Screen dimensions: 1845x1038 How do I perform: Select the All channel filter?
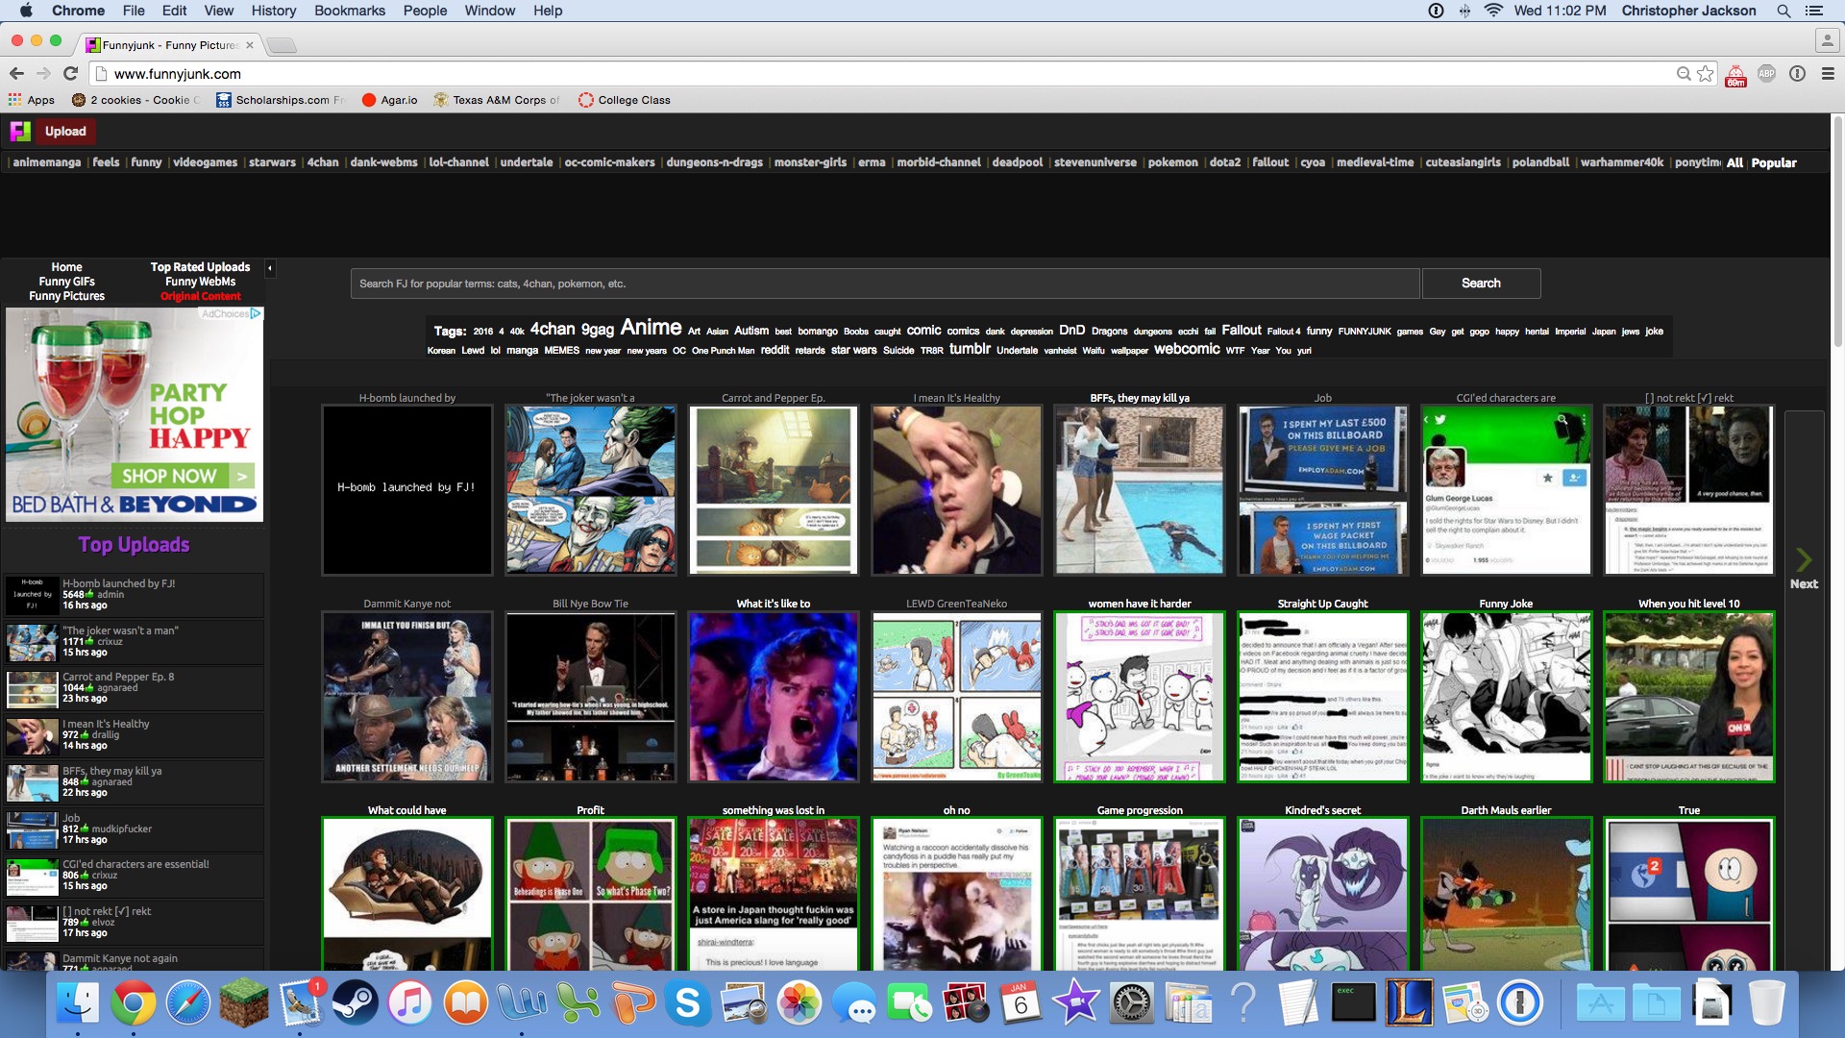point(1734,162)
